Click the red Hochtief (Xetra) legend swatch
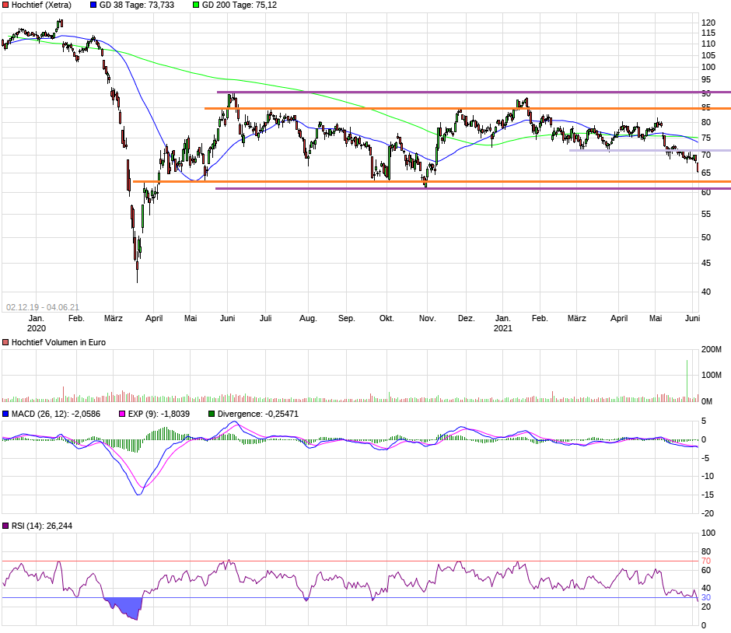This screenshot has height=633, width=731. pos(5,5)
